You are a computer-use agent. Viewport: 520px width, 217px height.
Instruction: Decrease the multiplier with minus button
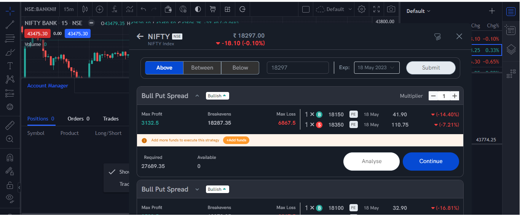pyautogui.click(x=433, y=96)
